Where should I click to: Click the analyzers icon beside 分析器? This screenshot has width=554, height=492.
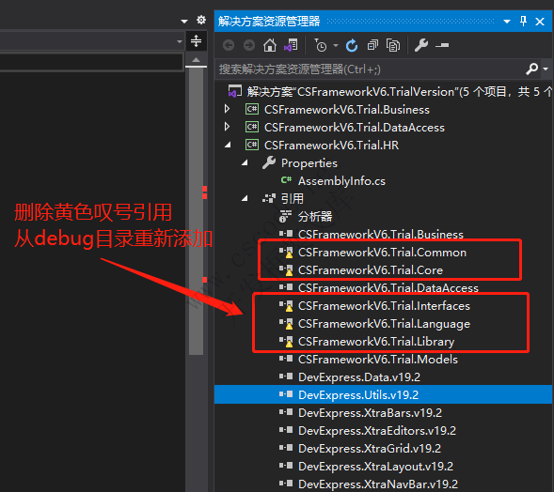coord(286,216)
